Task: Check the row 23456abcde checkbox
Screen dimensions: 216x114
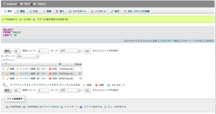Action: tap(3, 74)
